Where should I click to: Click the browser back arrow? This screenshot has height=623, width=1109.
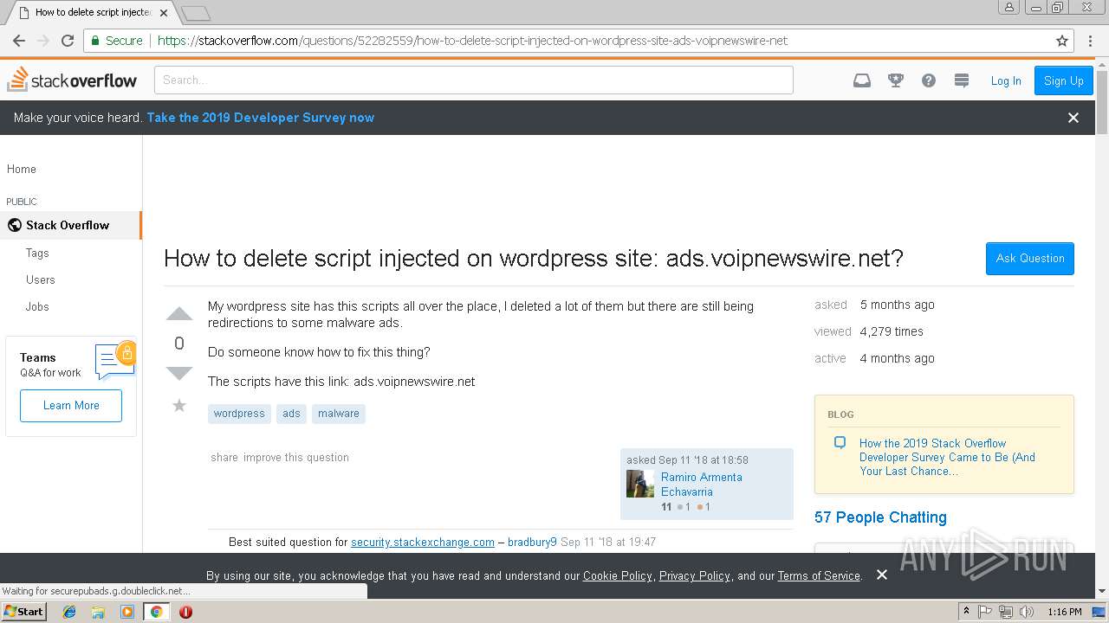point(19,41)
